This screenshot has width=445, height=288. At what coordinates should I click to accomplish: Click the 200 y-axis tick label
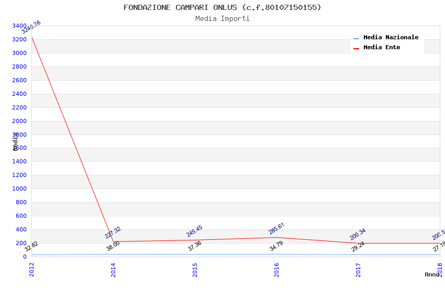[21, 243]
